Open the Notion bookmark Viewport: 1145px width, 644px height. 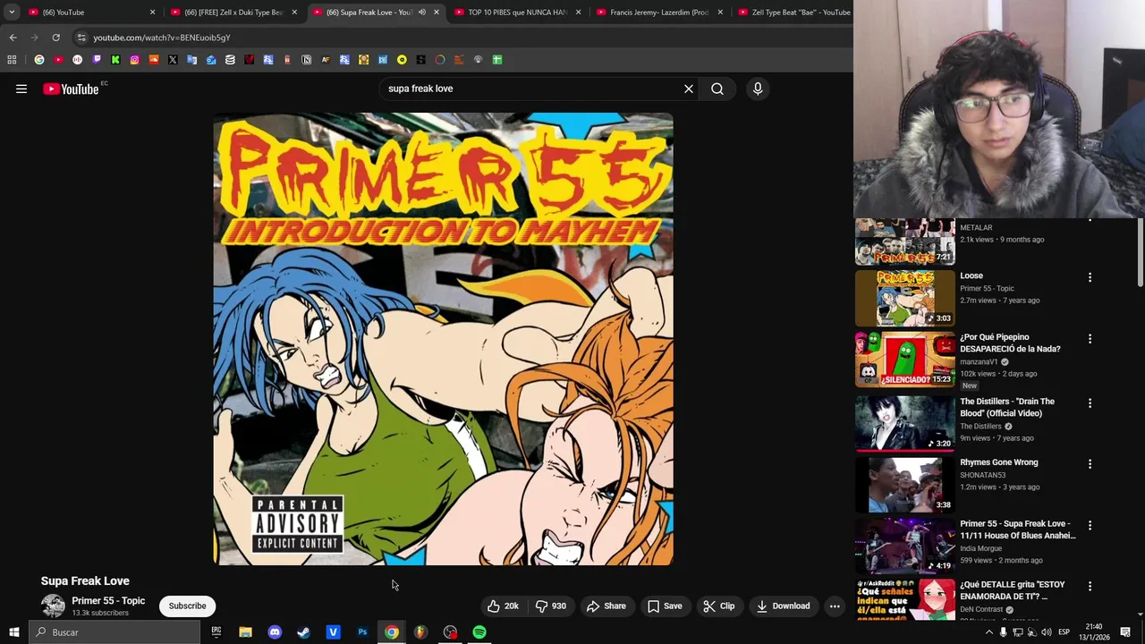(306, 60)
